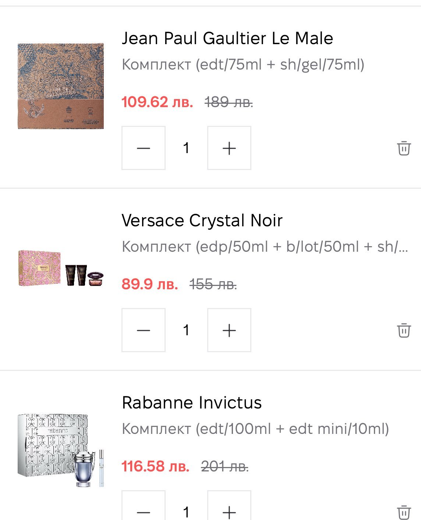View Le Male gift box thumbnail
The height and width of the screenshot is (520, 421).
61,86
